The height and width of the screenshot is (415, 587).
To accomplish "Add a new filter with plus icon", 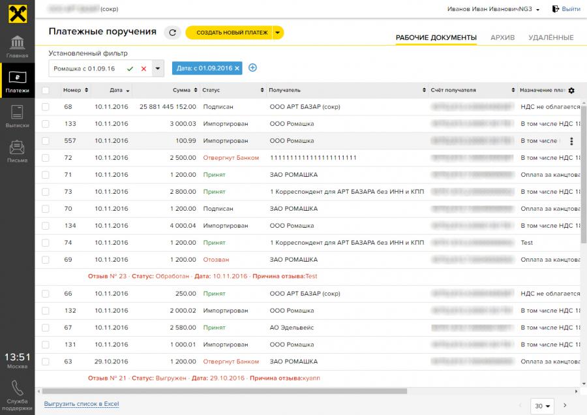I will pyautogui.click(x=253, y=68).
